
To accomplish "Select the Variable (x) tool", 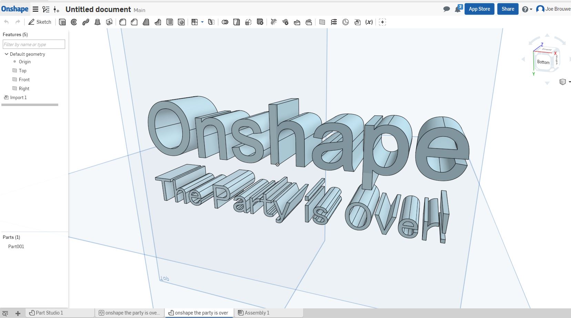I will 369,22.
